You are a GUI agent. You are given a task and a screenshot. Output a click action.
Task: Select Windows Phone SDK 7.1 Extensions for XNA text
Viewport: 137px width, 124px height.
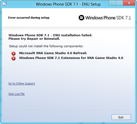[x=71, y=58]
